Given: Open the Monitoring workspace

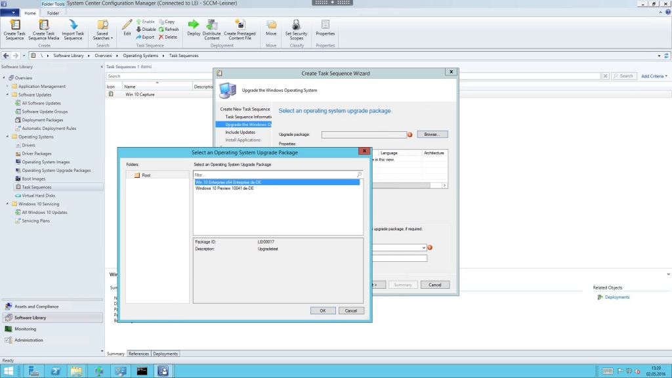Looking at the screenshot, I should click(52, 329).
